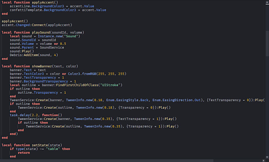Place cursor on 'sound.SoundId = soundId'
This screenshot has width=269, height=162.
click(x=33, y=40)
